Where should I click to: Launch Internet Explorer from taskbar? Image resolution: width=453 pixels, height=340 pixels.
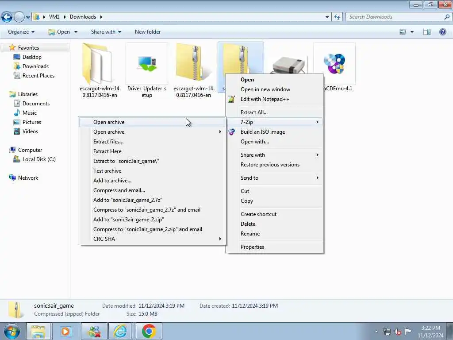120,331
